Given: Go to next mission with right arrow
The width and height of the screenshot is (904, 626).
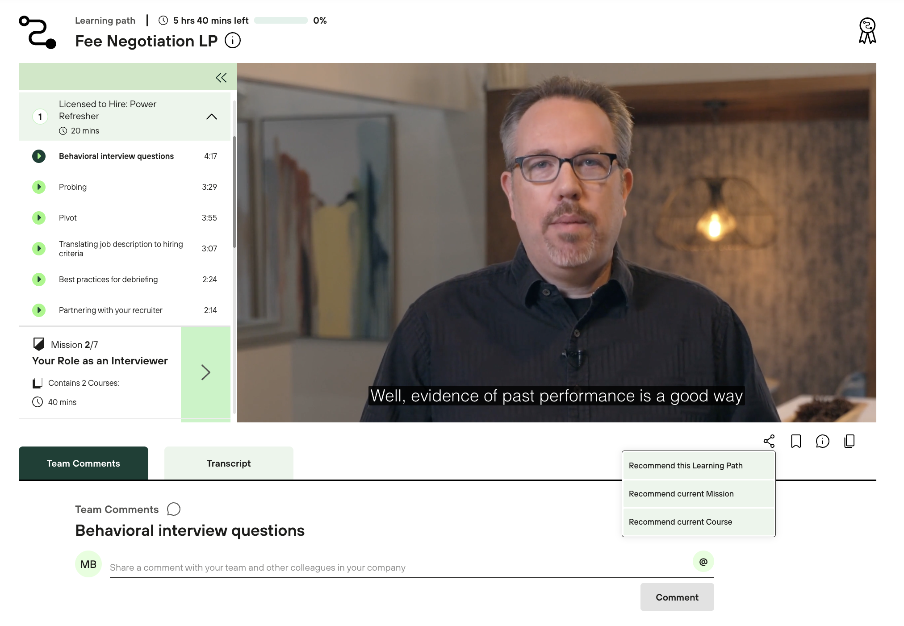Looking at the screenshot, I should [205, 372].
